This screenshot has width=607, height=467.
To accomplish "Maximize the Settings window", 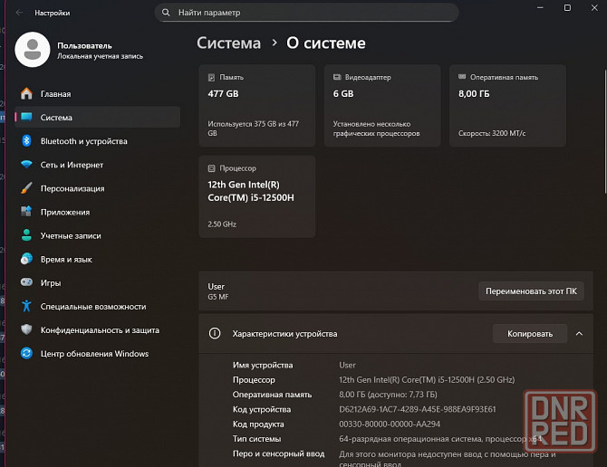I will pyautogui.click(x=567, y=8).
